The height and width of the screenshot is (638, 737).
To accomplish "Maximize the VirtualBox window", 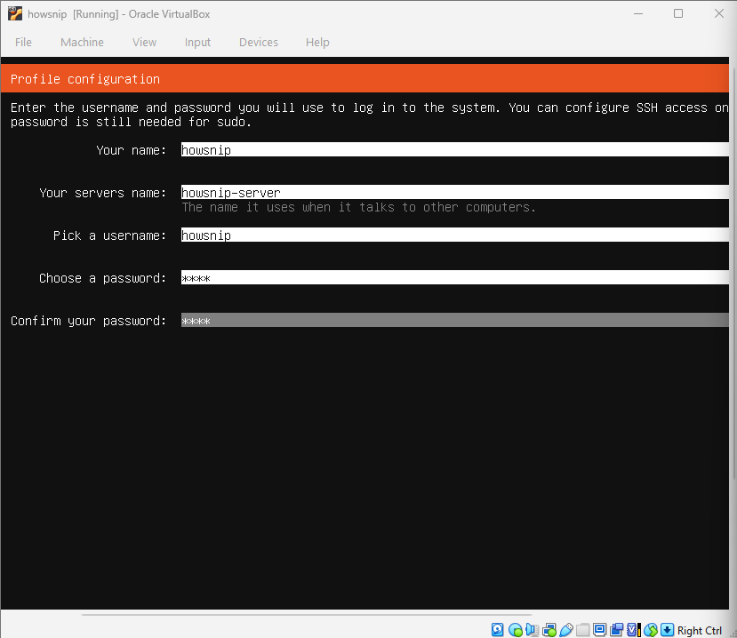I will [678, 13].
